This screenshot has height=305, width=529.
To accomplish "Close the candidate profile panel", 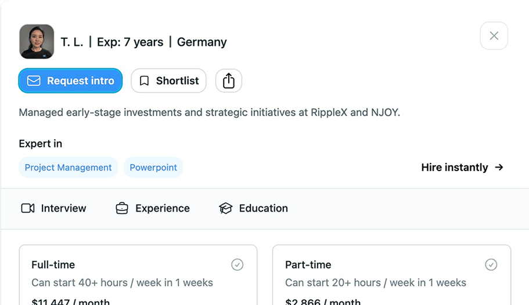I will coord(494,36).
